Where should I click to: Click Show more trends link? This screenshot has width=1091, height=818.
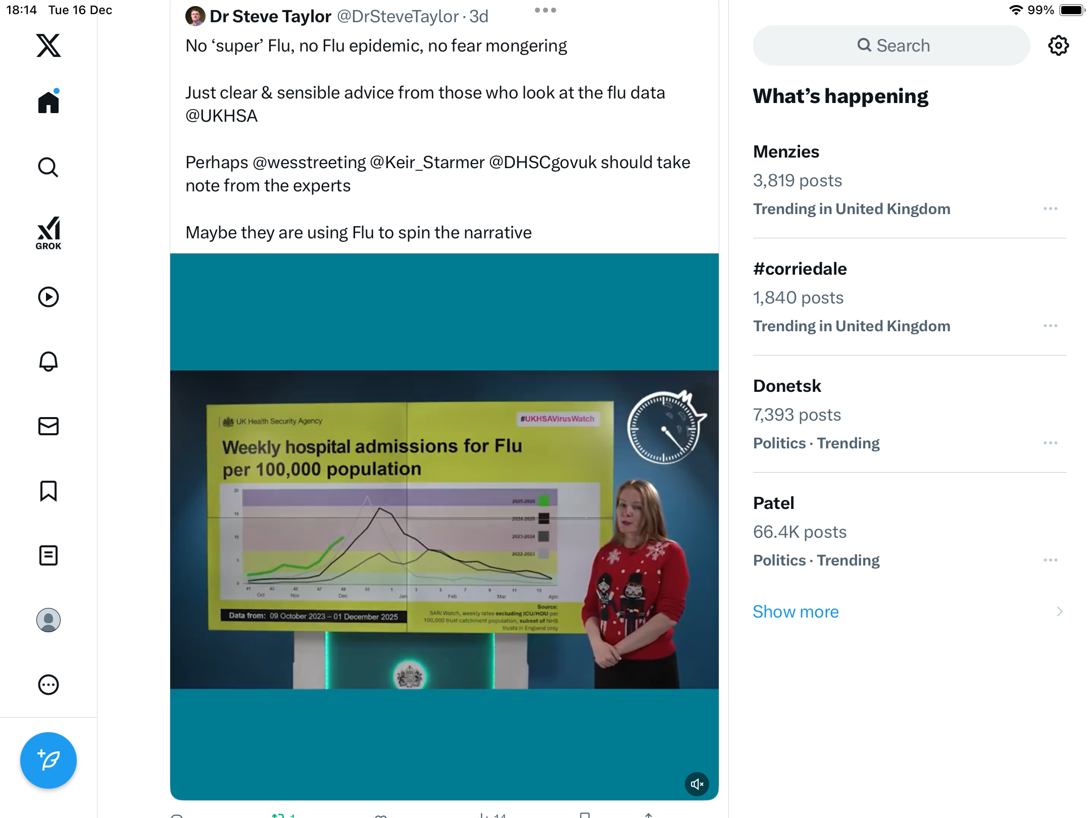796,611
